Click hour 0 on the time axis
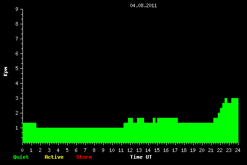The image size is (247, 165). coord(22,150)
